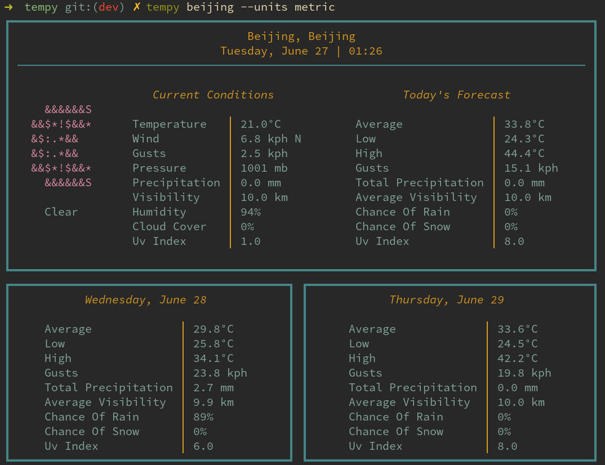Click the Uv Index 8.0 value for Thursday
This screenshot has height=465, width=605.
[507, 446]
